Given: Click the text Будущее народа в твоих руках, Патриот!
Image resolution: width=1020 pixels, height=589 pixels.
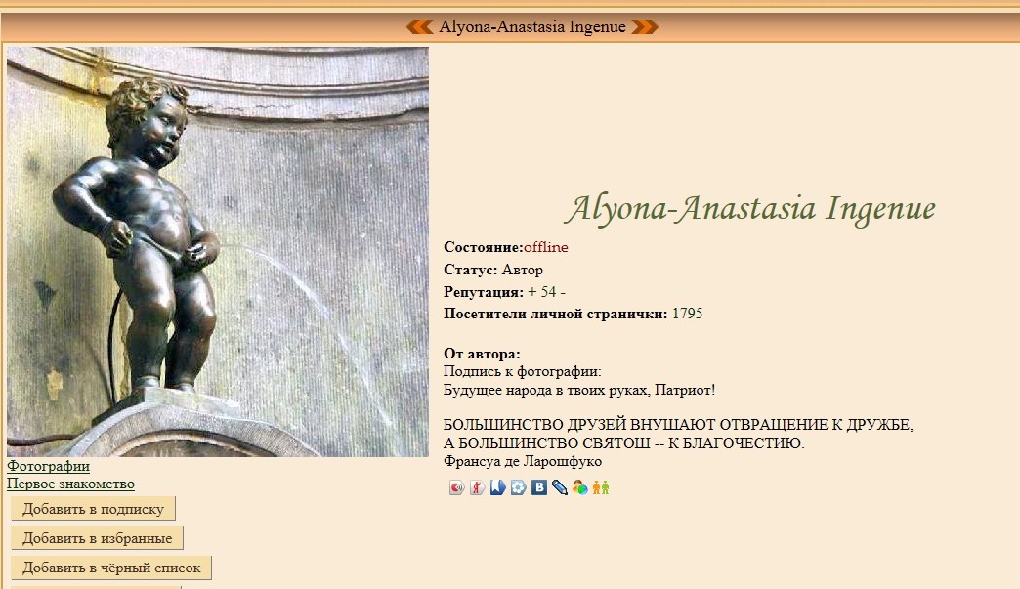Looking at the screenshot, I should (x=579, y=390).
